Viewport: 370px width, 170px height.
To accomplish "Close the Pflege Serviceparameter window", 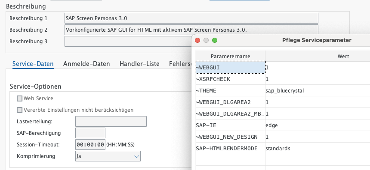I will pyautogui.click(x=197, y=40).
